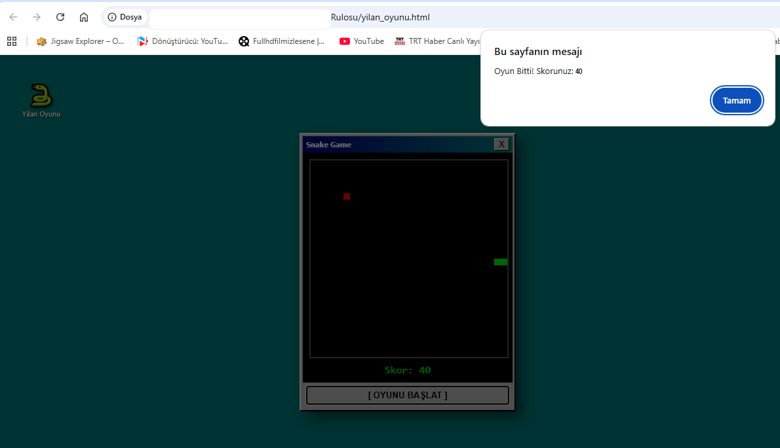Screen dimensions: 780x448
Task: View site info via the Dosya chip
Action: pyautogui.click(x=125, y=17)
